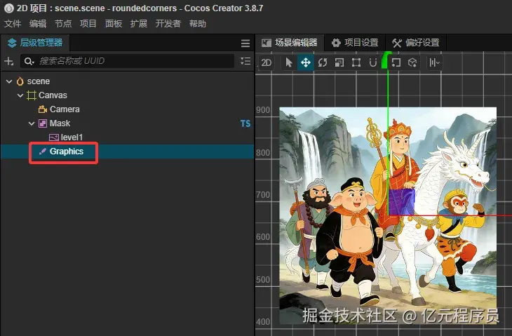Screen dimensions: 512x336
Task: Switch to the 层级管理器 tab
Action: coord(35,43)
